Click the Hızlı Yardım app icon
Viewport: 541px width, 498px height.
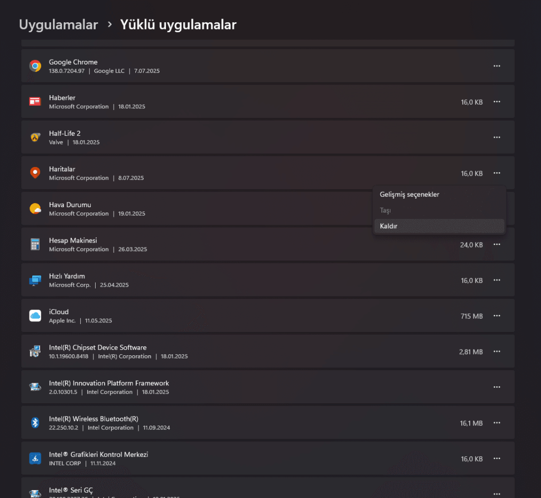point(35,280)
